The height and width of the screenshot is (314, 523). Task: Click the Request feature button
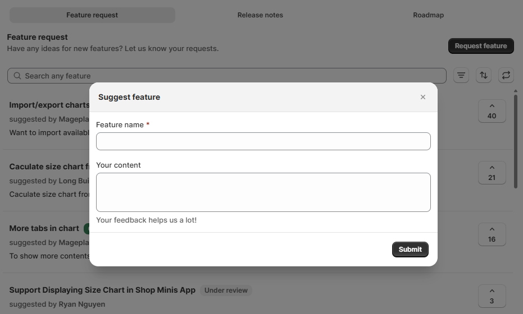(481, 46)
